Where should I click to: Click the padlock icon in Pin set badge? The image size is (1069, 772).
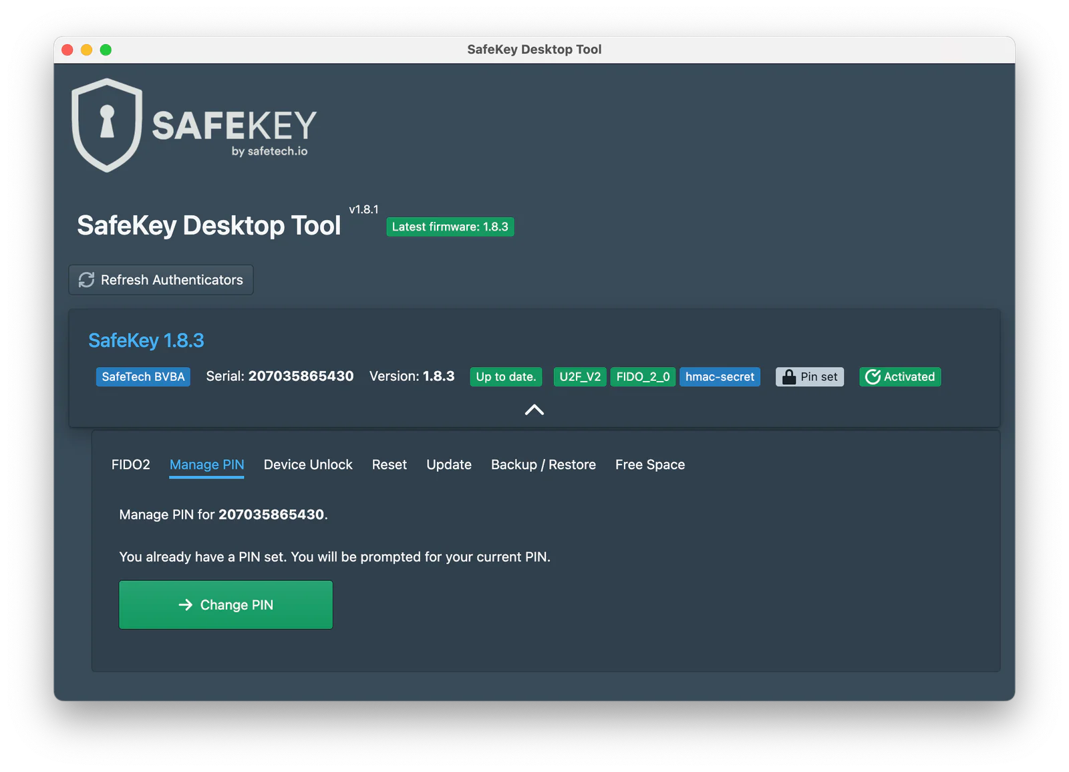point(789,377)
